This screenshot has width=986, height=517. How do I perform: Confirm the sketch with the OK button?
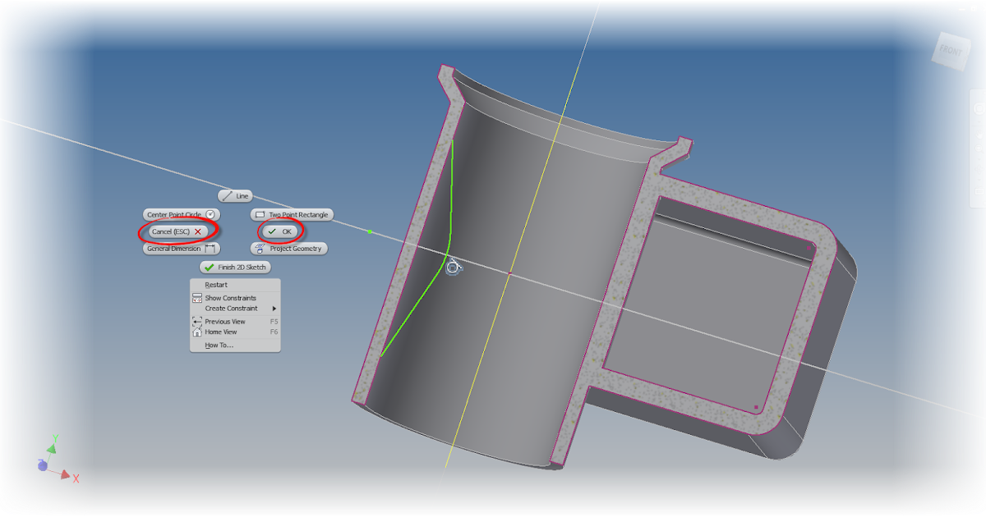tap(282, 231)
